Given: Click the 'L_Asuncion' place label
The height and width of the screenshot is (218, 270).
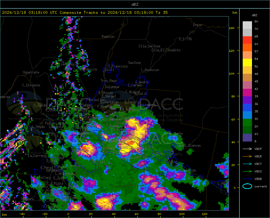Looking at the screenshot, I should [x=150, y=70].
